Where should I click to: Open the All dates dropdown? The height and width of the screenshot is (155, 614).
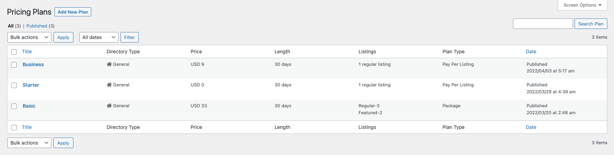pos(99,37)
